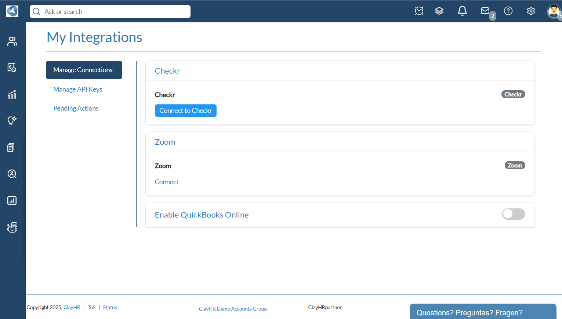Select Pending Actions tab

pos(76,108)
